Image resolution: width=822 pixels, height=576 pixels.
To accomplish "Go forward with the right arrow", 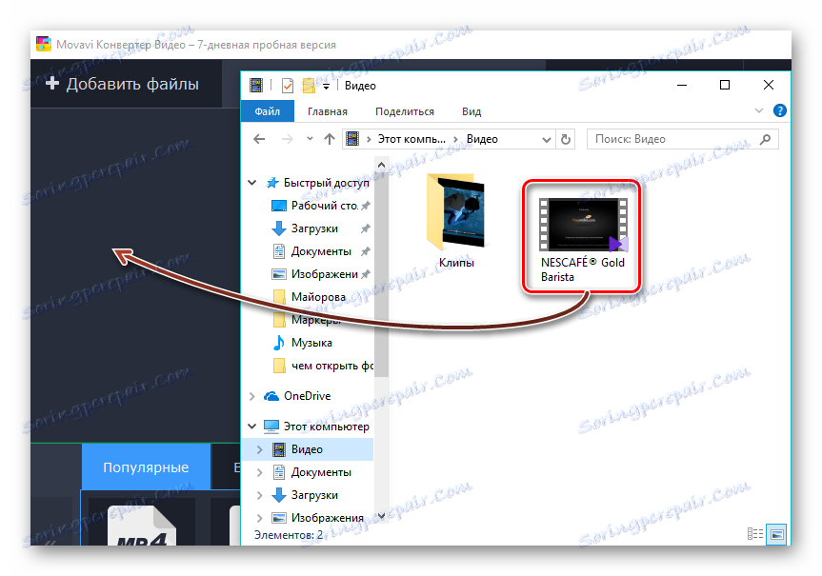I will (x=288, y=139).
